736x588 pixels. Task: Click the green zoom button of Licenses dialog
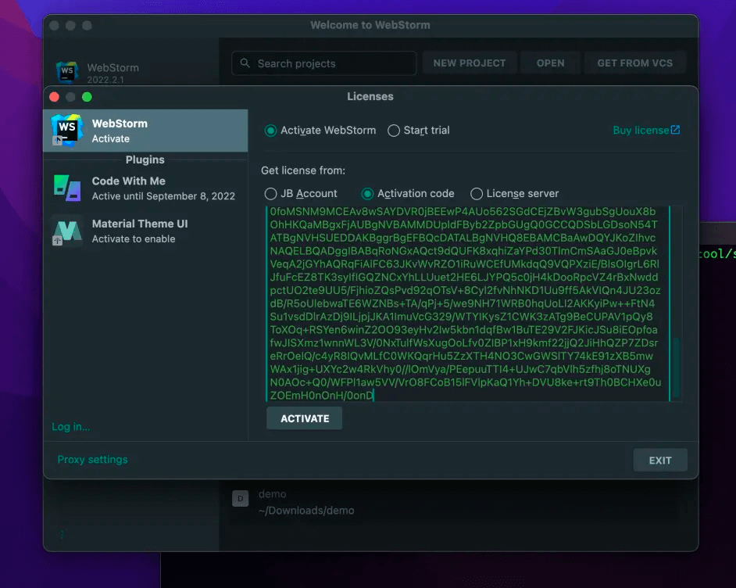[87, 97]
